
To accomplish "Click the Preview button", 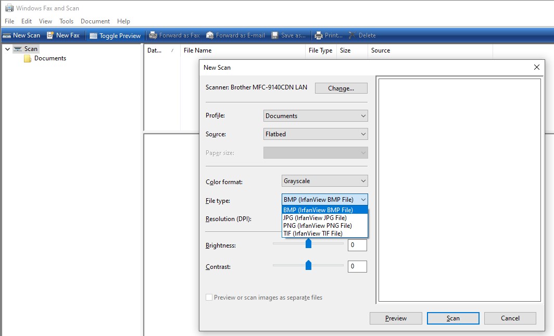I will click(396, 318).
